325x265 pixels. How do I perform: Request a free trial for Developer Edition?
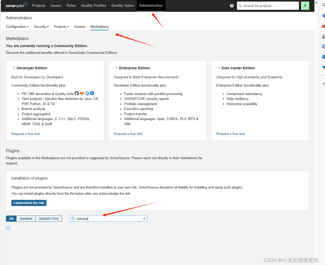tap(26, 134)
